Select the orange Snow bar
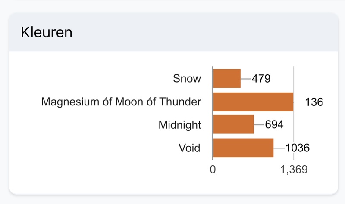The height and width of the screenshot is (204, 345). pyautogui.click(x=227, y=78)
